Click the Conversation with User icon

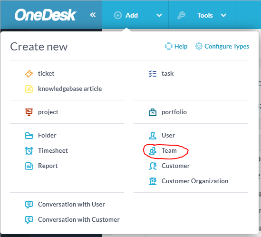pyautogui.click(x=29, y=205)
